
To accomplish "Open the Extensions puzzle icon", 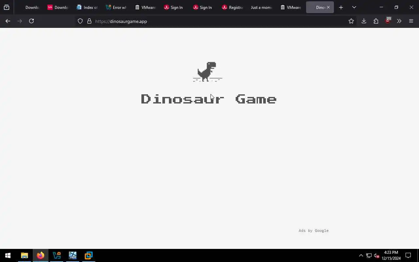I will click(376, 21).
